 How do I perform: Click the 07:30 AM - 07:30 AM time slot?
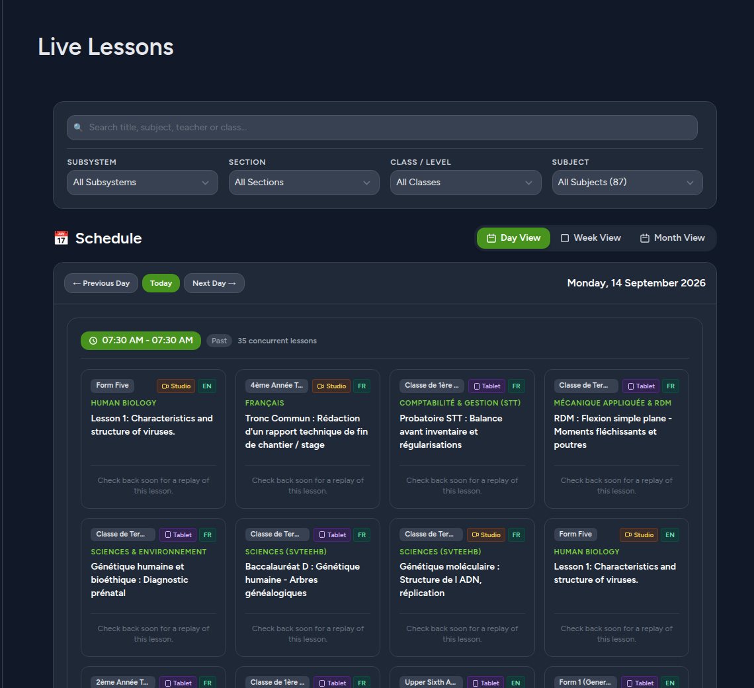coord(141,341)
